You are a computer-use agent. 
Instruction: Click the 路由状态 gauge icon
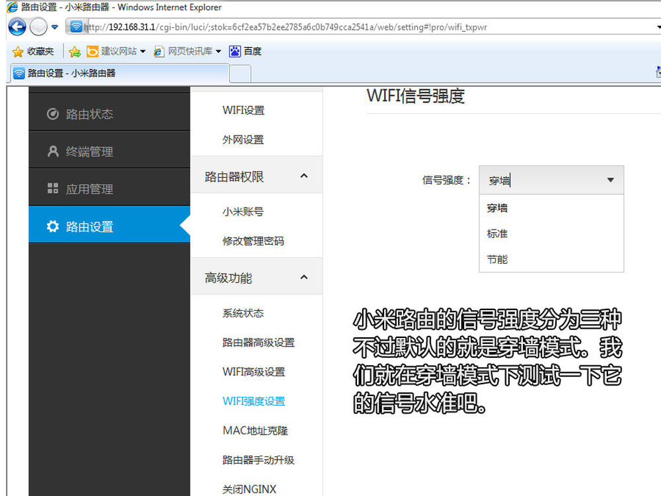tap(53, 114)
